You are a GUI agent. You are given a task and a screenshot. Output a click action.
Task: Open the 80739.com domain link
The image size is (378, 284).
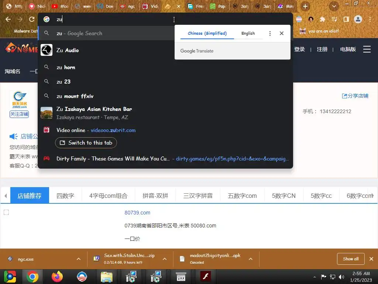pos(137,213)
